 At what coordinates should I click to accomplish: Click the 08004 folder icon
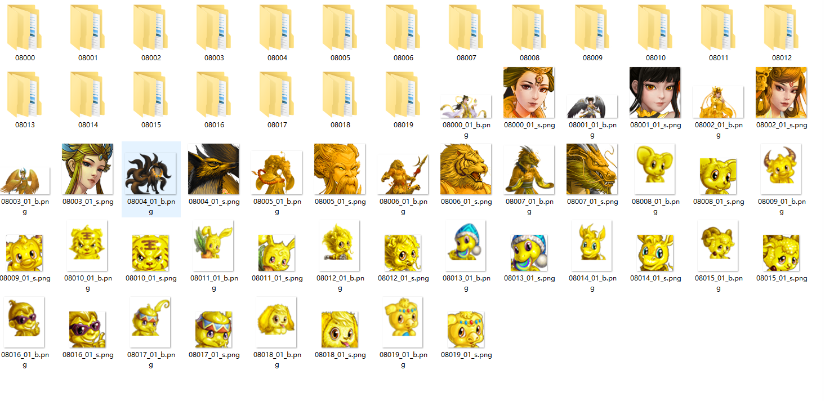pos(277,28)
